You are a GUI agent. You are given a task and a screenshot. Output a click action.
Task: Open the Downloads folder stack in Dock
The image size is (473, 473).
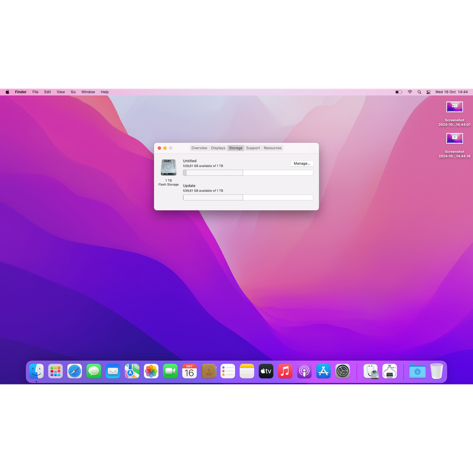tap(417, 372)
